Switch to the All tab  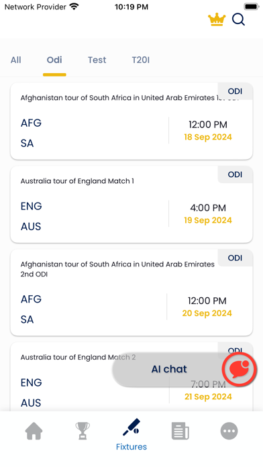tap(16, 60)
